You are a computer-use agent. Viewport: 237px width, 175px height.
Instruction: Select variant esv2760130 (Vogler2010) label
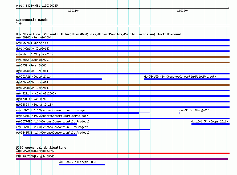(x=34, y=54)
